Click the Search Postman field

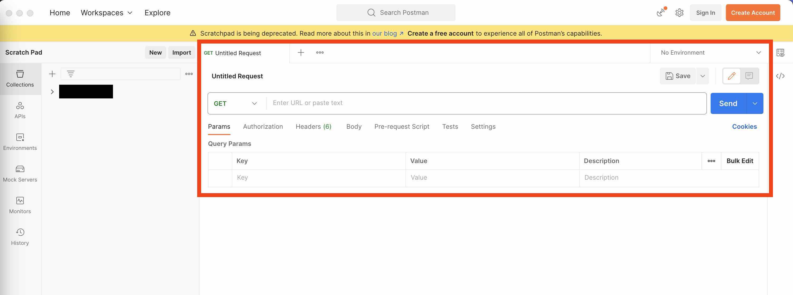[x=396, y=13]
